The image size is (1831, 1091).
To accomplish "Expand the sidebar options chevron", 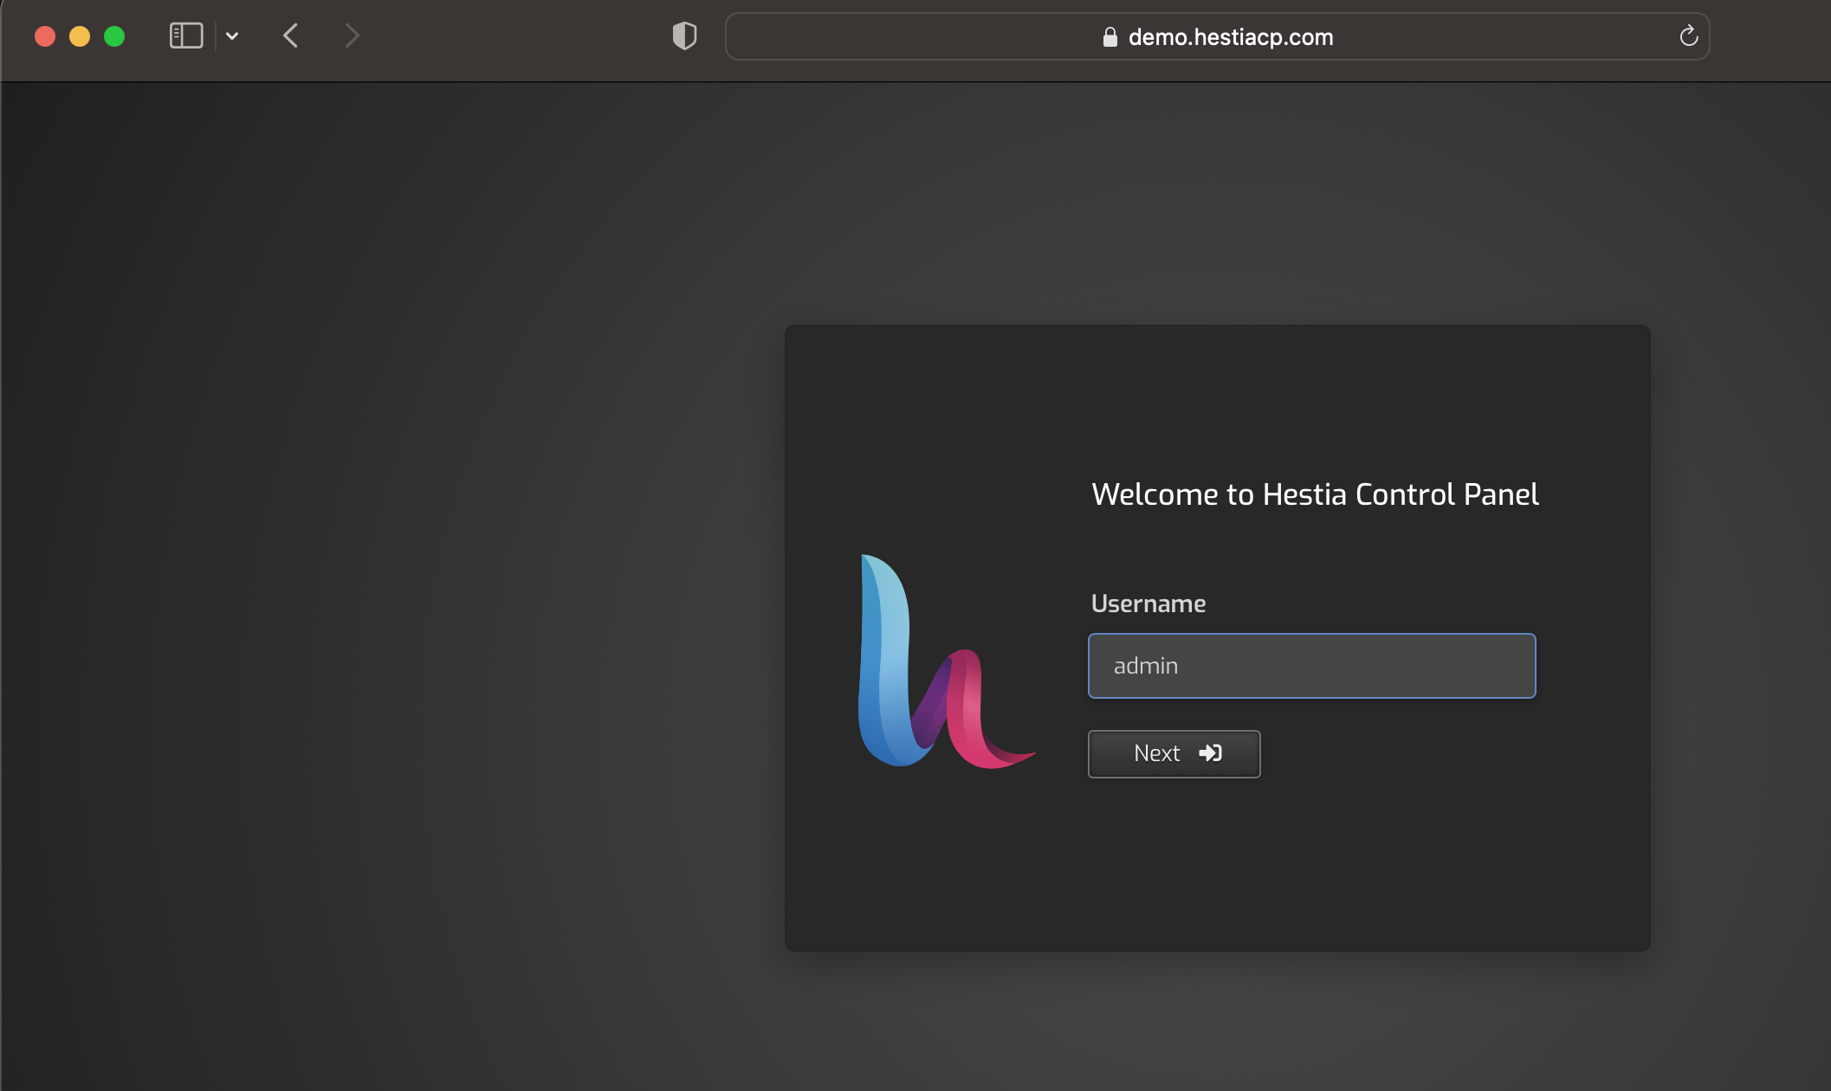I will coord(231,36).
